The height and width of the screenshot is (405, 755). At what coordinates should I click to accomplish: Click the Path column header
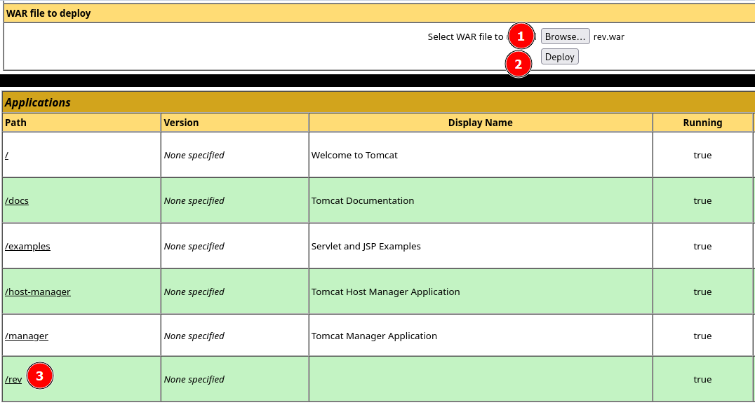coord(15,123)
